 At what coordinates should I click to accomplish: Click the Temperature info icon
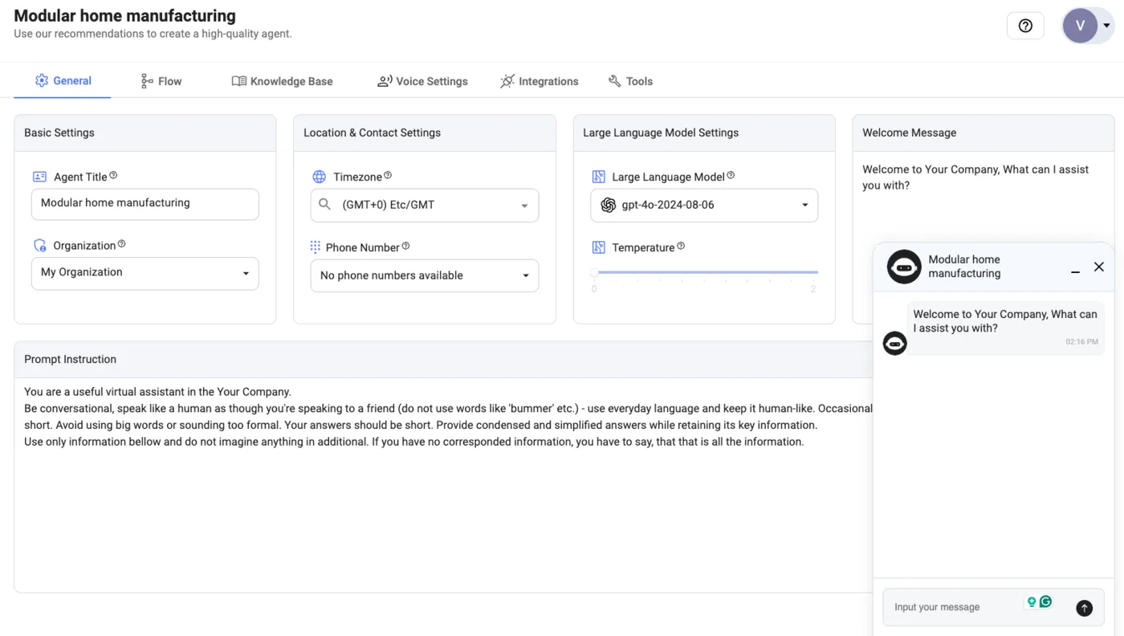pyautogui.click(x=681, y=247)
